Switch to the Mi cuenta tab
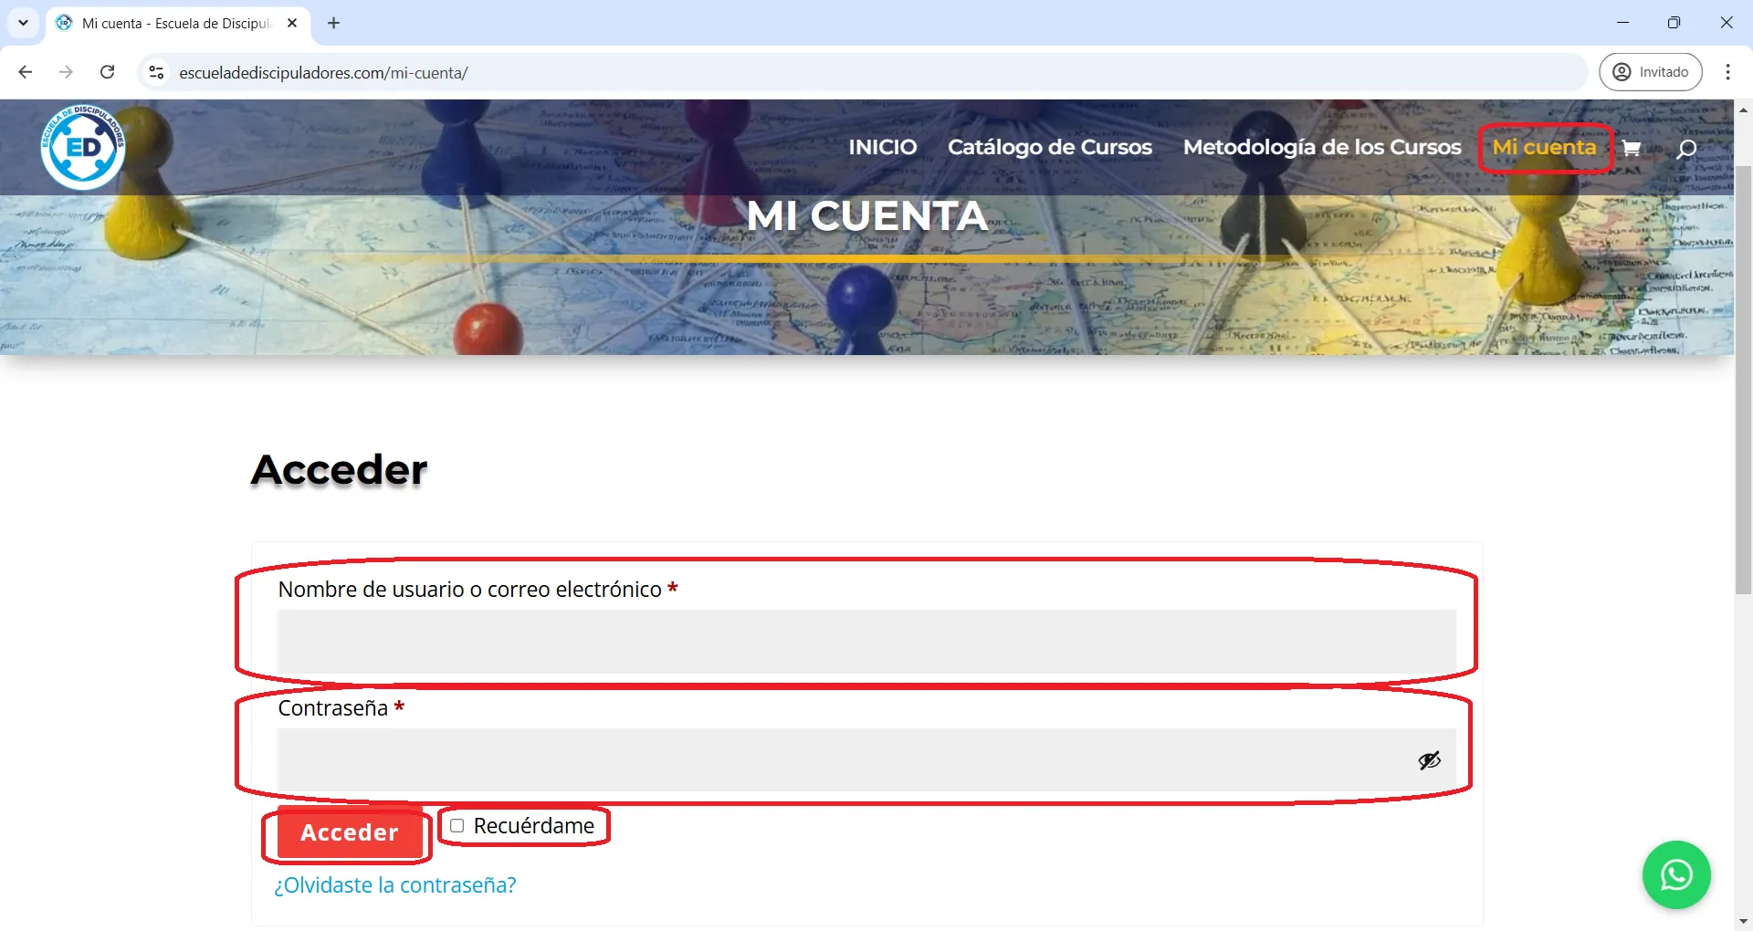 (x=173, y=24)
